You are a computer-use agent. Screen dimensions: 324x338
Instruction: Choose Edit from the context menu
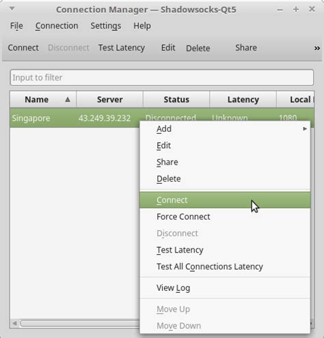point(225,145)
